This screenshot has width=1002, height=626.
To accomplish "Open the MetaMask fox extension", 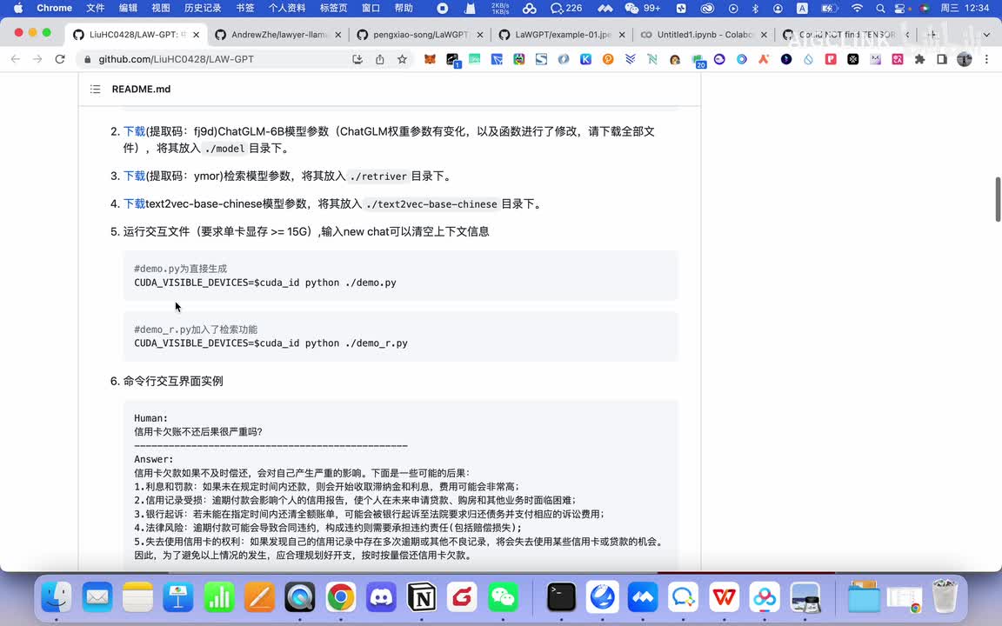I will [x=431, y=59].
